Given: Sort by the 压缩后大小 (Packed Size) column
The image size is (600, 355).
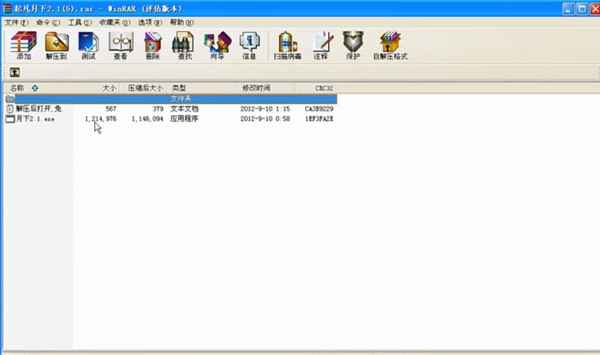Looking at the screenshot, I should point(144,88).
